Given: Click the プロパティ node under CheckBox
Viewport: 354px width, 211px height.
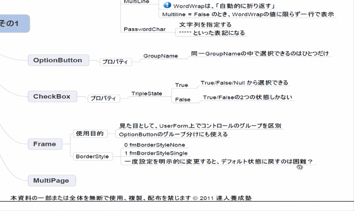Looking at the screenshot, I should [x=103, y=98].
